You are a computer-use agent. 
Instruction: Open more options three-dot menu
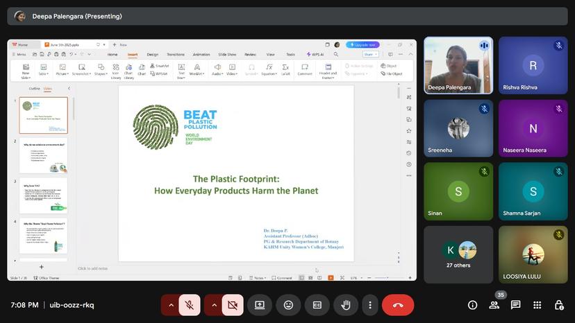(370, 305)
